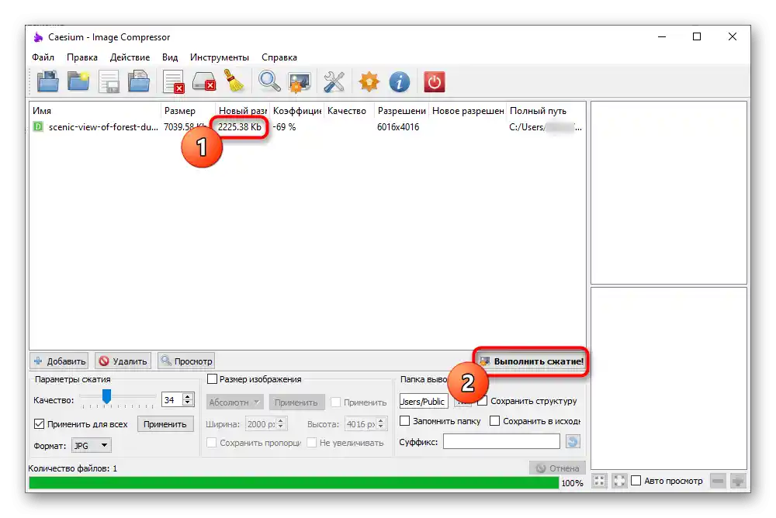Image resolution: width=776 pixels, height=518 pixels.
Task: Click the magnifier preview toolbar icon
Action: [269, 81]
